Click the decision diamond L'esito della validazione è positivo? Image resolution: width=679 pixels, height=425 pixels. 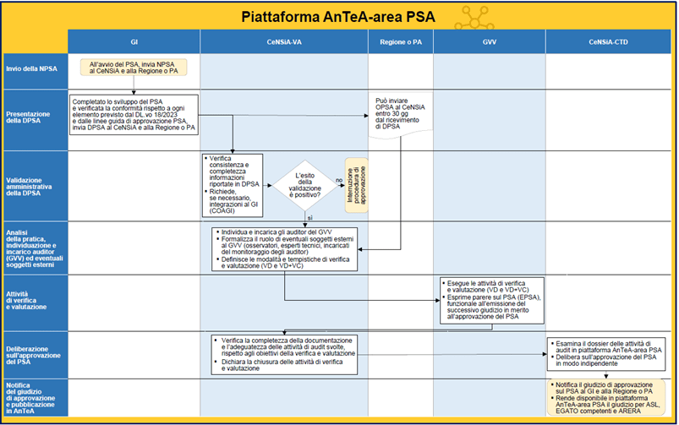pos(305,185)
